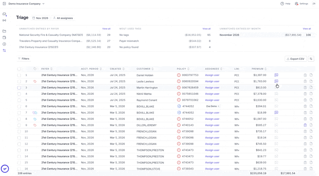The height and width of the screenshot is (176, 319).
Task: Open the ZR user avatar menu
Action: [x=314, y=4]
